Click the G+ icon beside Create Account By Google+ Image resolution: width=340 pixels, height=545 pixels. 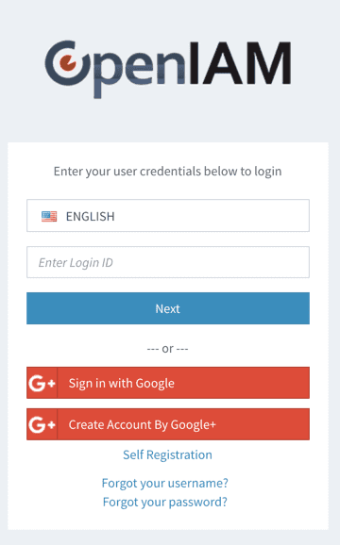[x=42, y=424]
